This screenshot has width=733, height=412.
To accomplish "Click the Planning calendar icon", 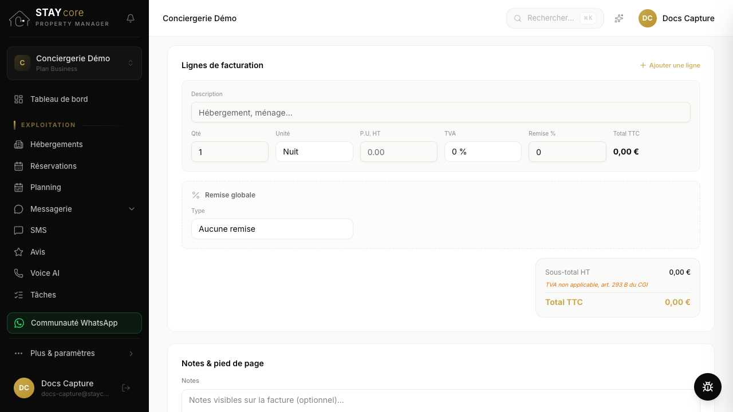I will tap(19, 187).
